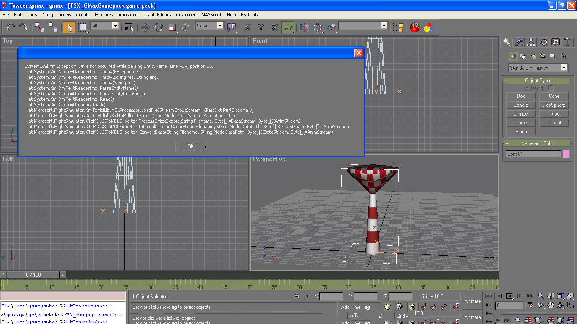Click the pink object color swatch
The image size is (577, 324).
(566, 154)
